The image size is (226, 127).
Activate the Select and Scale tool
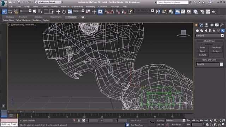pyautogui.click(x=70, y=12)
